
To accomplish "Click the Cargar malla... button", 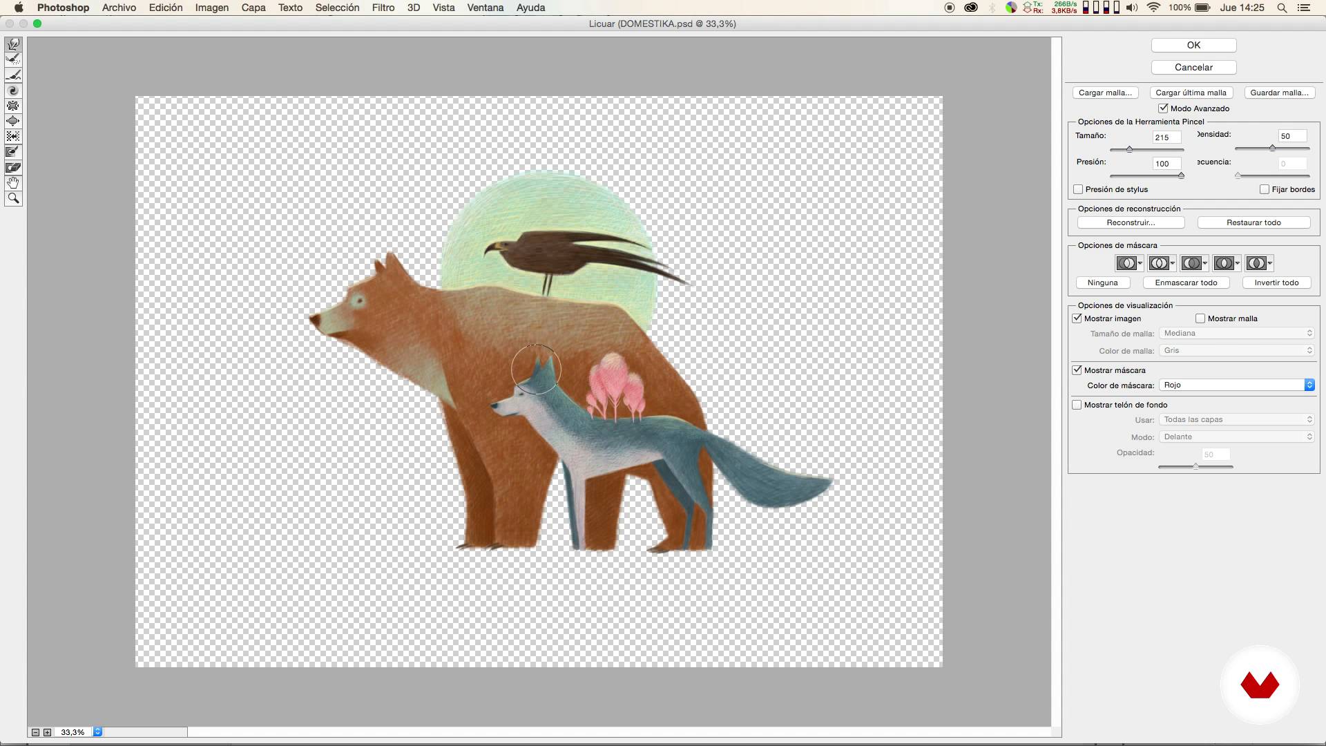I will pos(1105,93).
